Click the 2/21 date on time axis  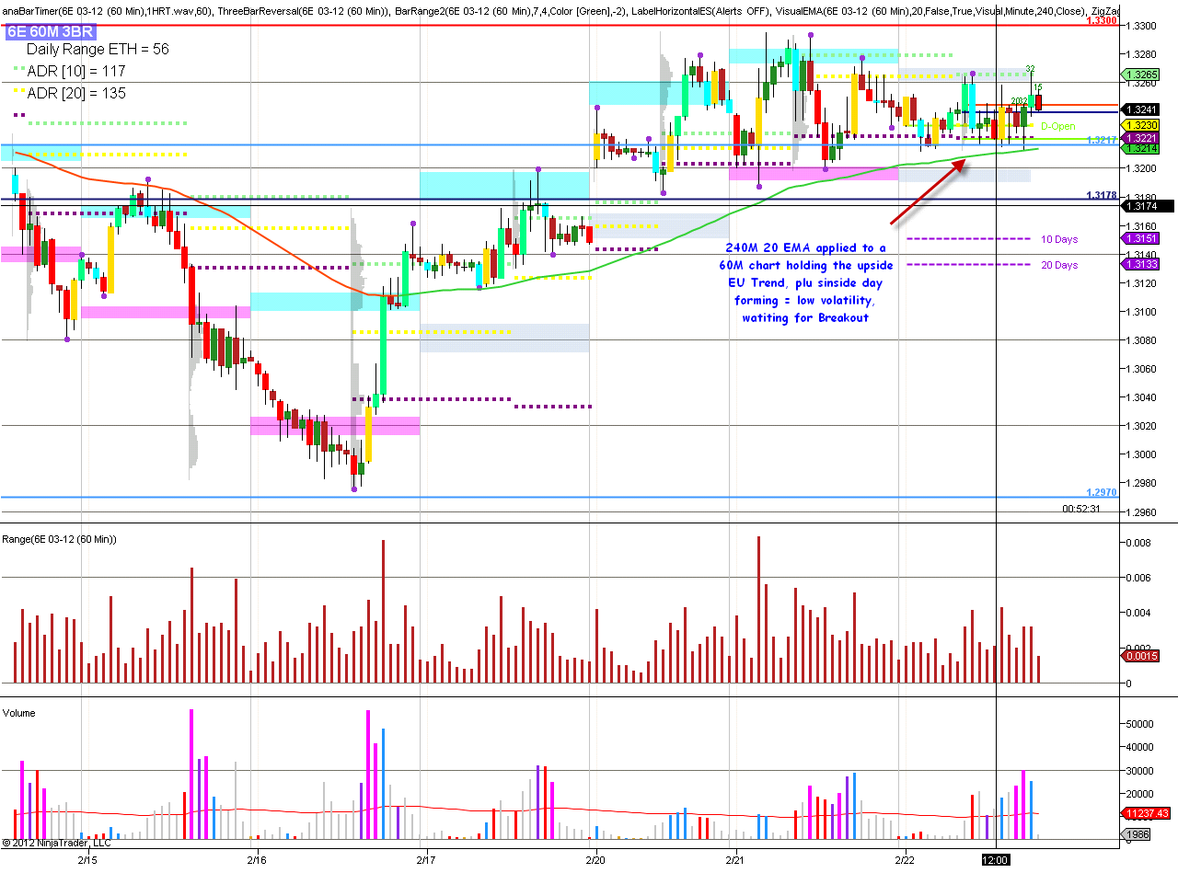coord(736,860)
